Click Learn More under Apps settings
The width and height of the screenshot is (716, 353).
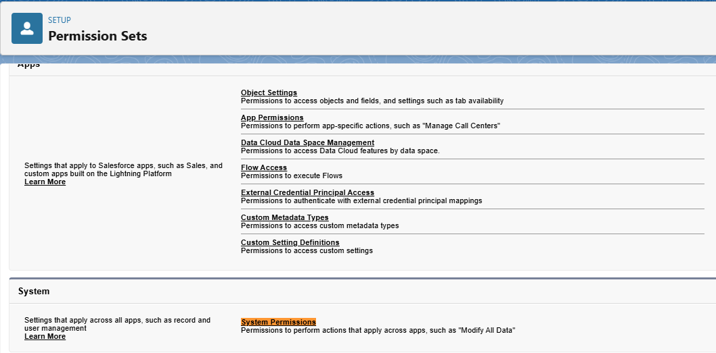coord(45,182)
